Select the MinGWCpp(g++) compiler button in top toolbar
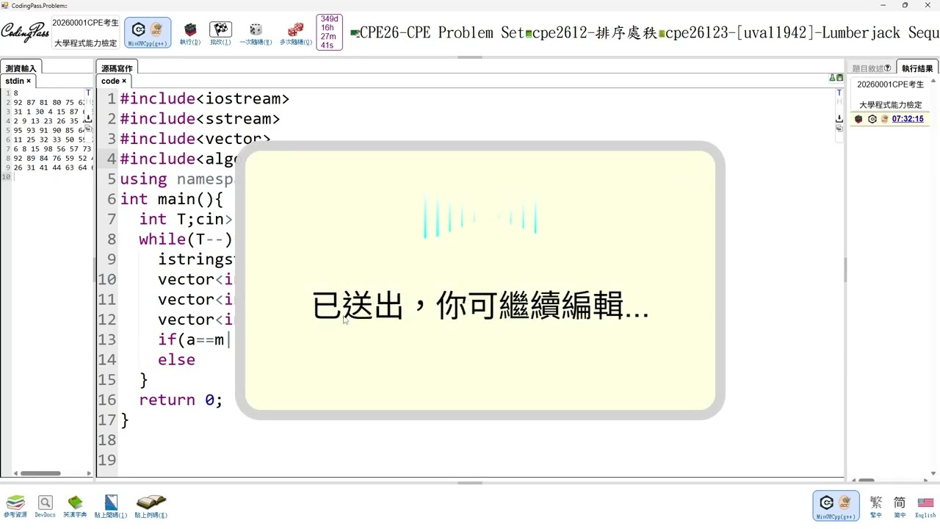The image size is (940, 529). 148,33
